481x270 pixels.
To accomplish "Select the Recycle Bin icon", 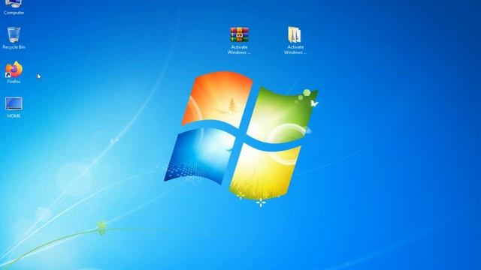I will [x=14, y=34].
